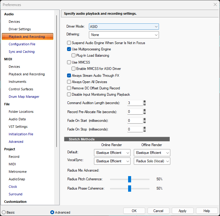
Task: Click the category list vertical scrollbar
Action: click(57, 81)
